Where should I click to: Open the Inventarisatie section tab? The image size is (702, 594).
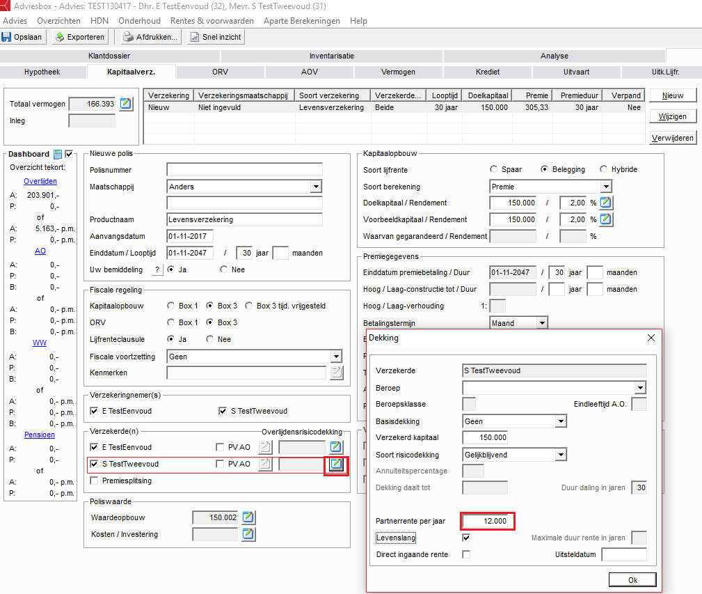click(x=332, y=56)
